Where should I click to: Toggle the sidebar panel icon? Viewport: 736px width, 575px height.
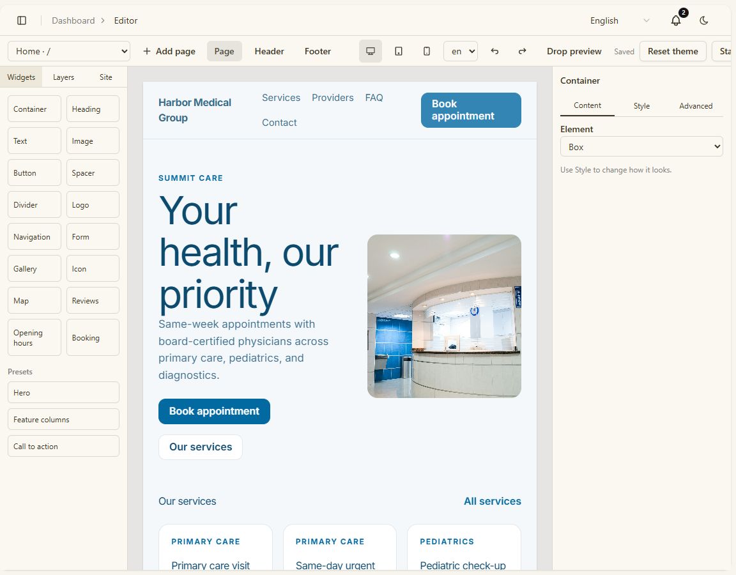22,20
